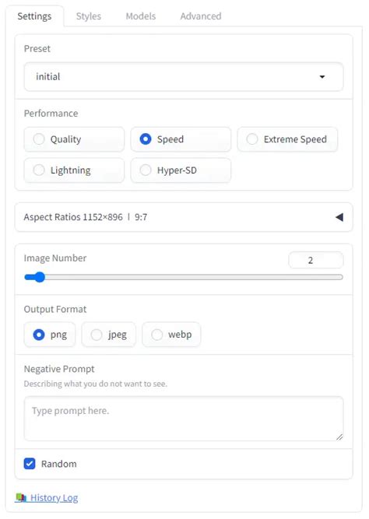The image size is (369, 519).
Task: Select Extreme Speed performance mode
Action: coord(287,139)
